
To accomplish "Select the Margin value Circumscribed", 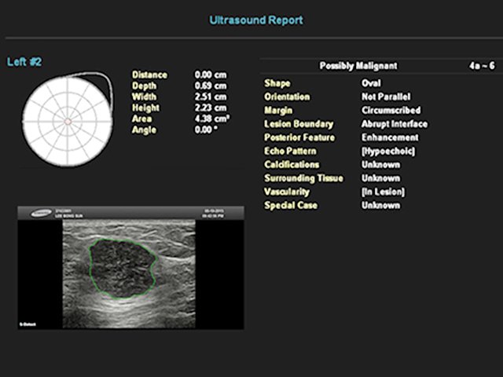I will click(x=391, y=110).
